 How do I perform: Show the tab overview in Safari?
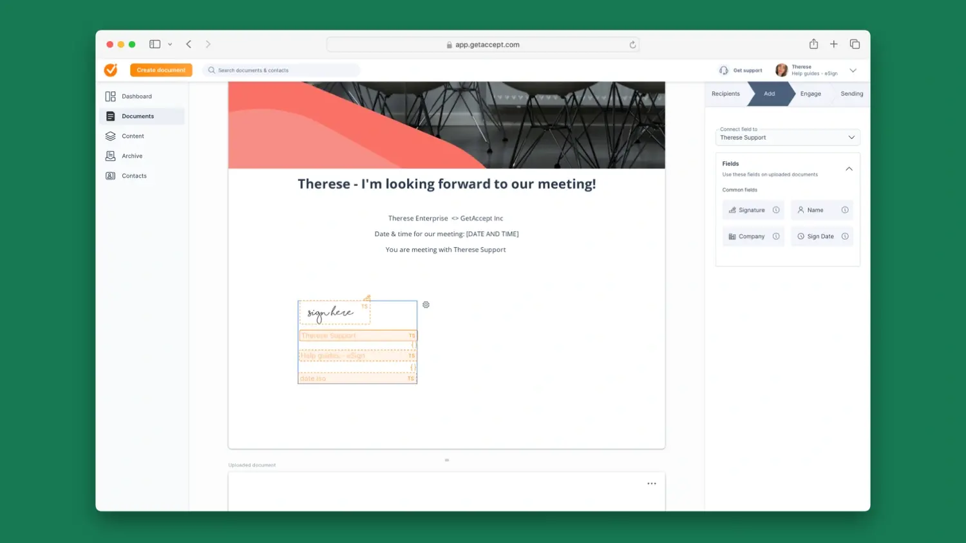click(855, 44)
